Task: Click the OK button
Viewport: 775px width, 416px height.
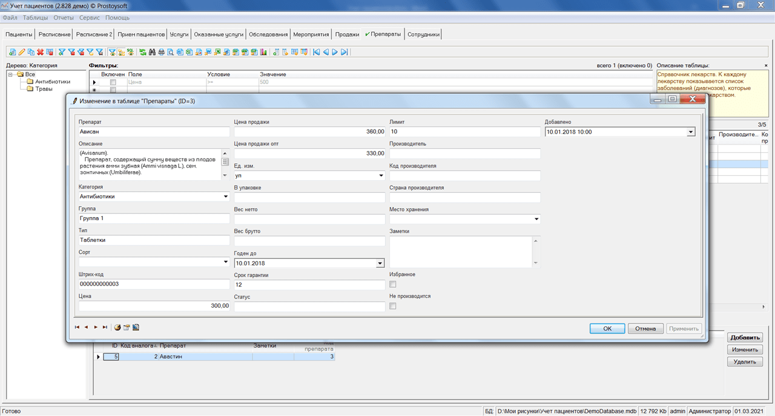Action: click(607, 328)
